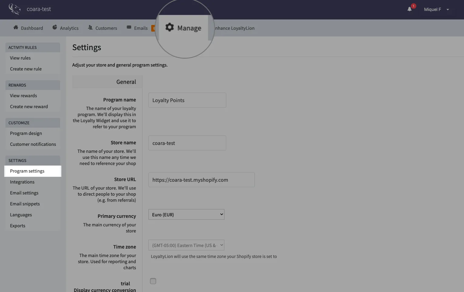Click the Customers people icon

90,28
